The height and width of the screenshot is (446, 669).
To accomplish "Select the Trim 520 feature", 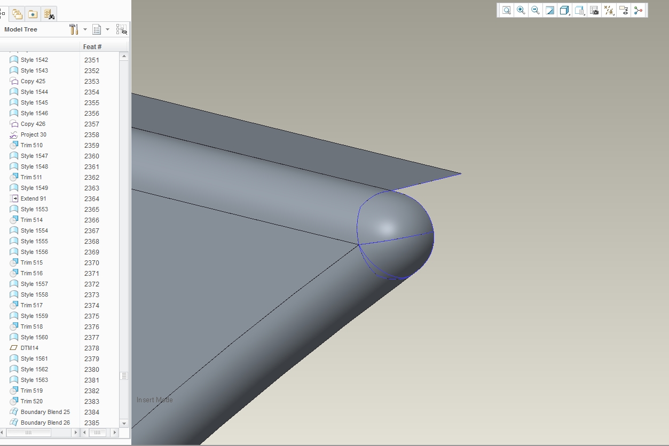I will click(x=32, y=401).
